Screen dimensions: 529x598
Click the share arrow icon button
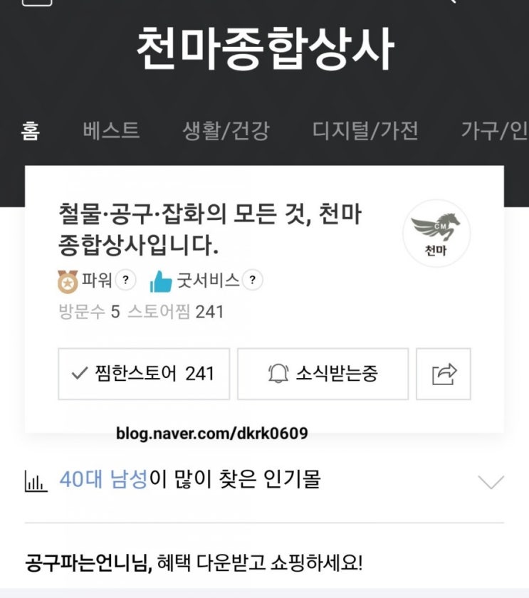[x=444, y=374]
